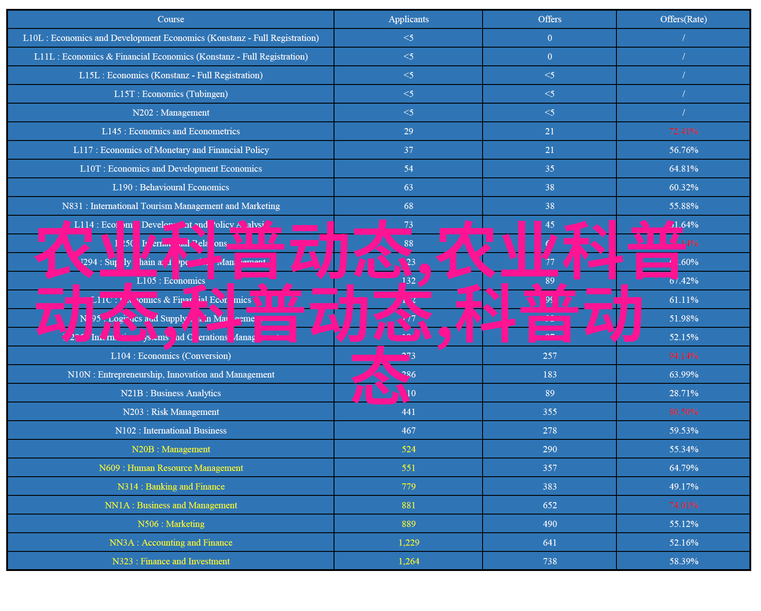The width and height of the screenshot is (761, 611).
Task: Select the yellow N609 Human Resource Management
Action: (170, 468)
